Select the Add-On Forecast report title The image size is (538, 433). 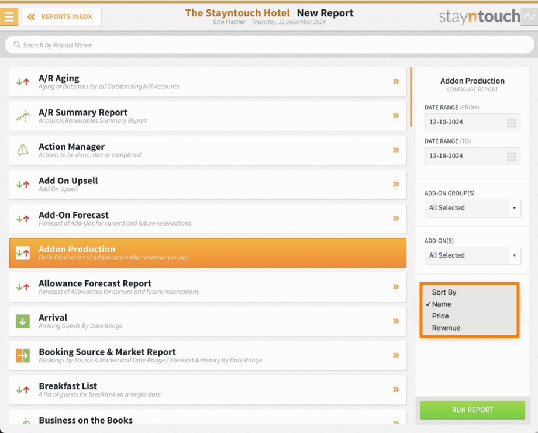(74, 215)
